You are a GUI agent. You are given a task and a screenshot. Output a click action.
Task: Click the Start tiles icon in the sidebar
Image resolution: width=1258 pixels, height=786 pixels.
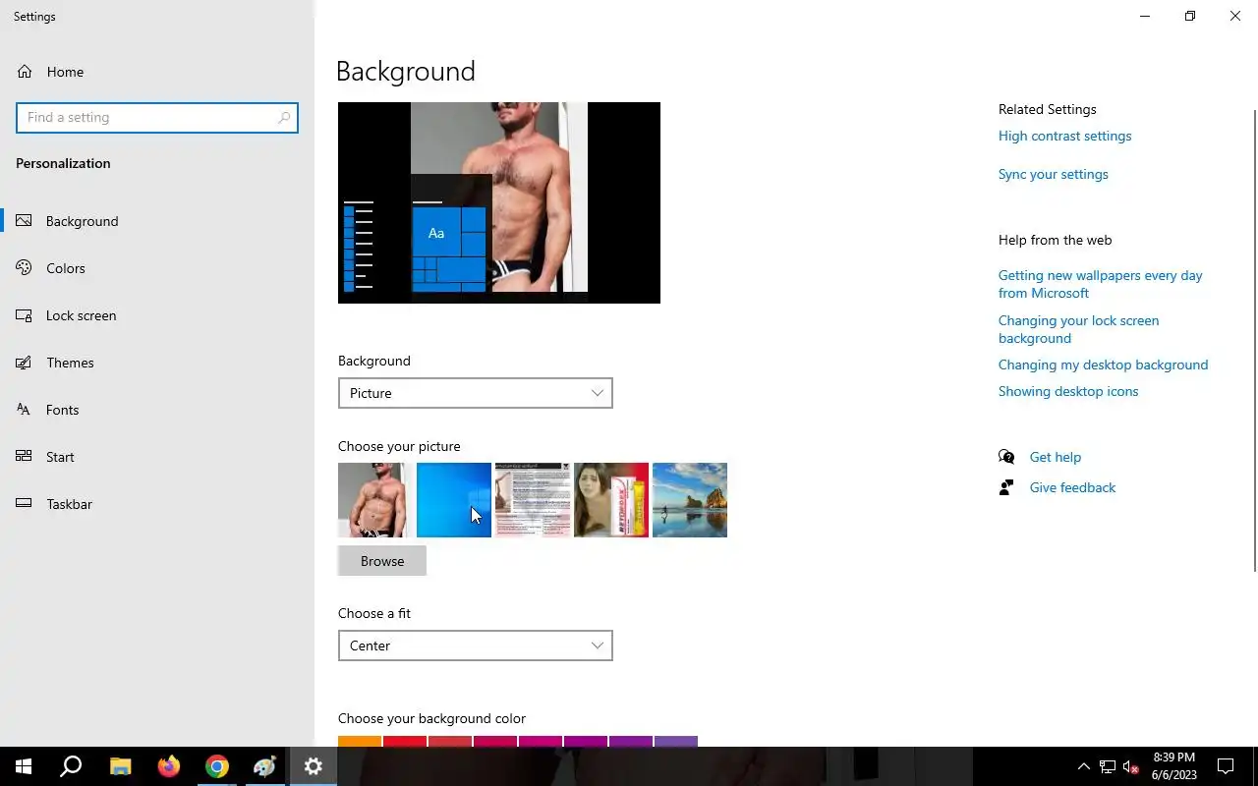[x=25, y=457]
